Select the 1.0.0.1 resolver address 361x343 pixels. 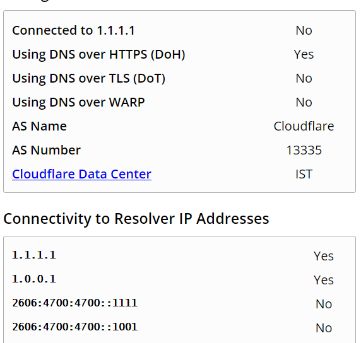[x=34, y=279]
